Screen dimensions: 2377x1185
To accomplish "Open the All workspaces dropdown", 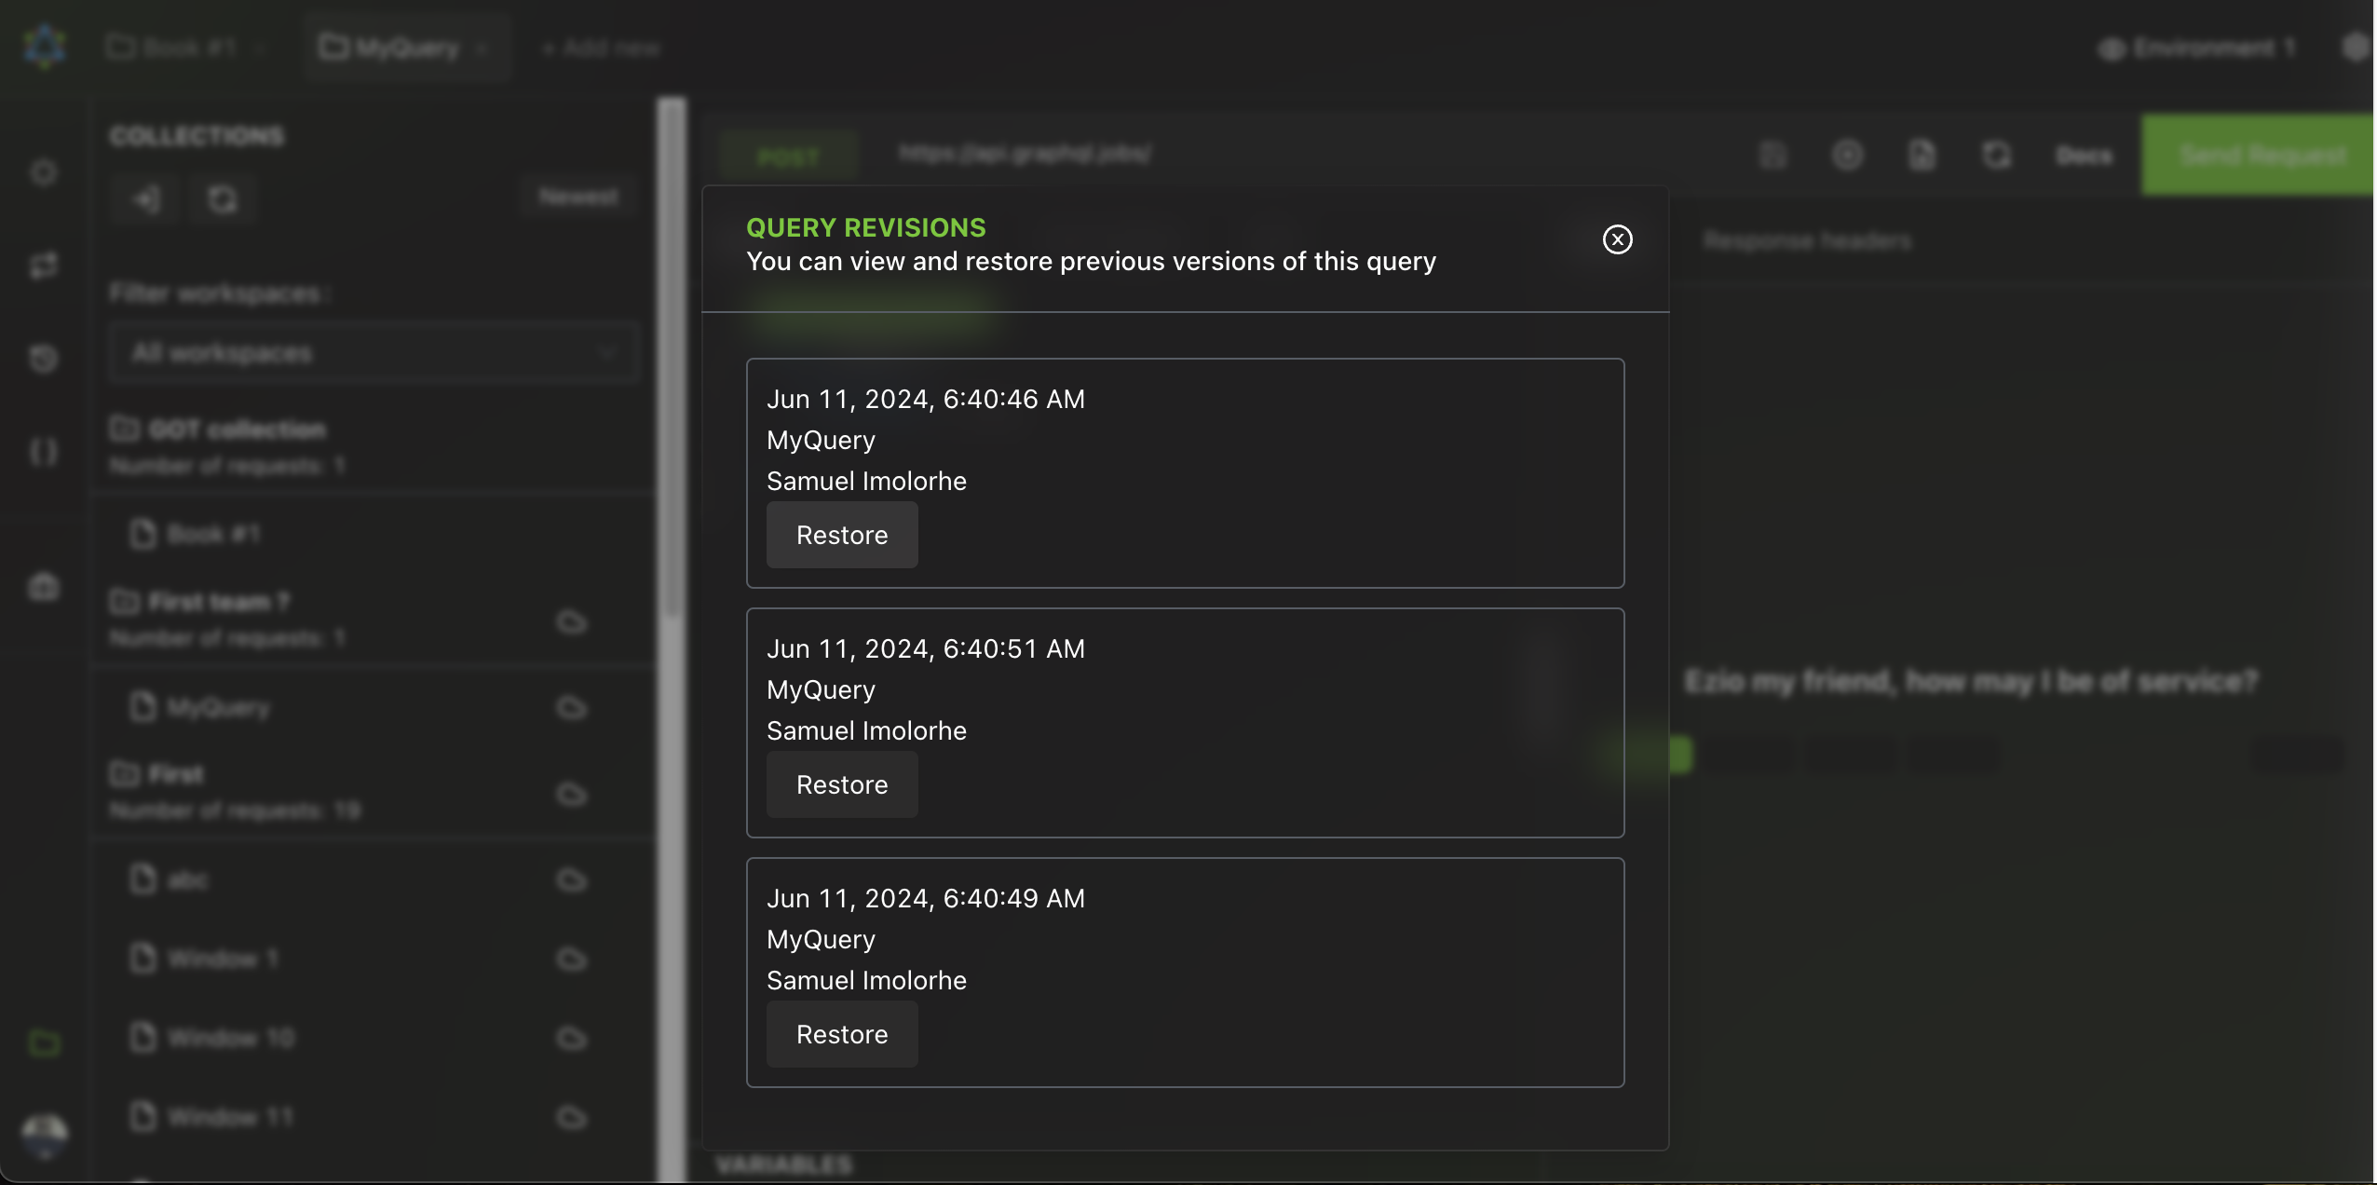I will [x=373, y=353].
